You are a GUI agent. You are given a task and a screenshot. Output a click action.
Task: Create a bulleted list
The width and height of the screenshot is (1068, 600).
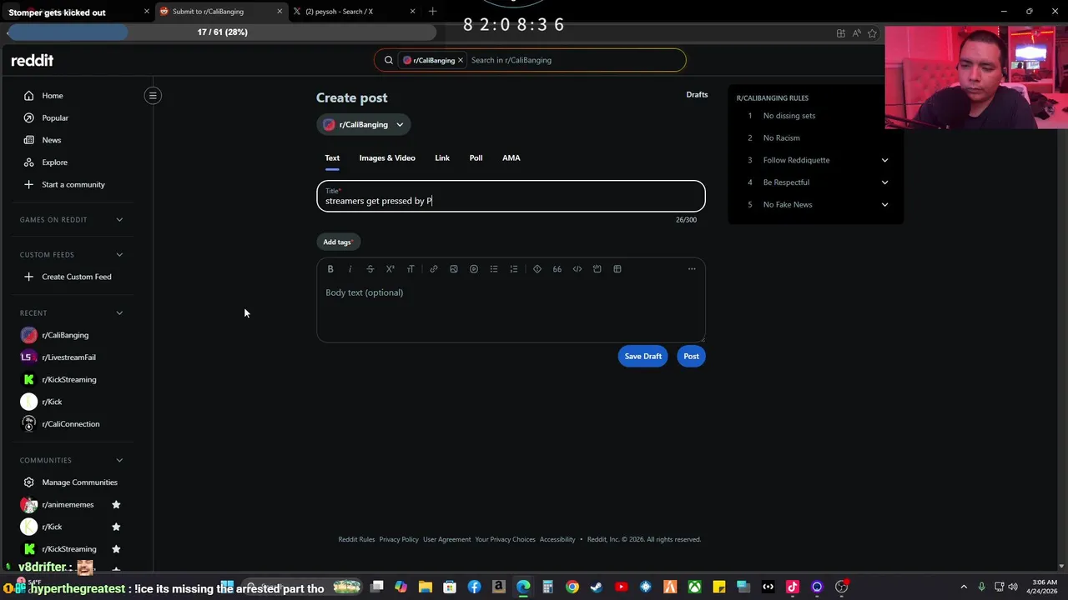tap(494, 269)
